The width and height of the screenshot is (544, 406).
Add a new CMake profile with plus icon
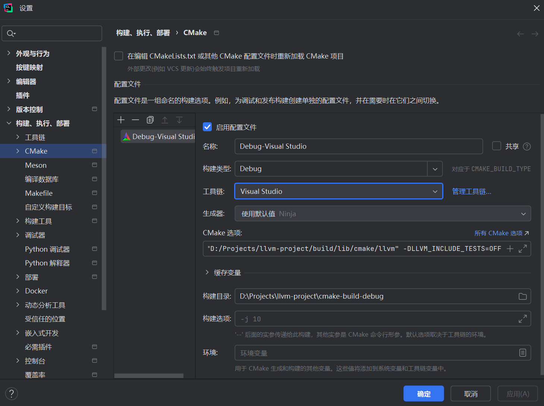pos(121,120)
